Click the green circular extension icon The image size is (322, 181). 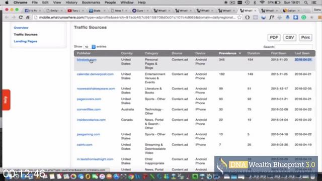click(304, 18)
